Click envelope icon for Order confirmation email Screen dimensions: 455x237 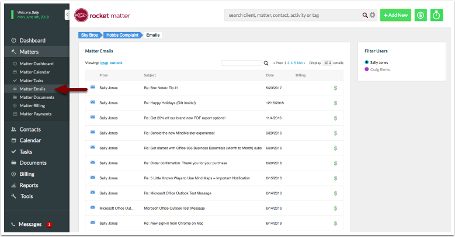pos(92,162)
